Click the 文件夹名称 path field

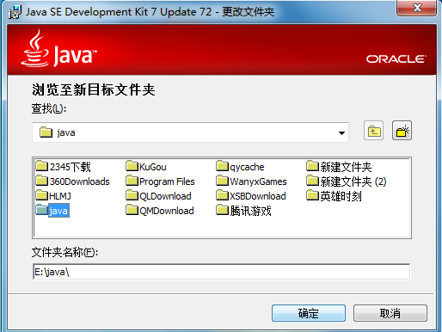(221, 272)
